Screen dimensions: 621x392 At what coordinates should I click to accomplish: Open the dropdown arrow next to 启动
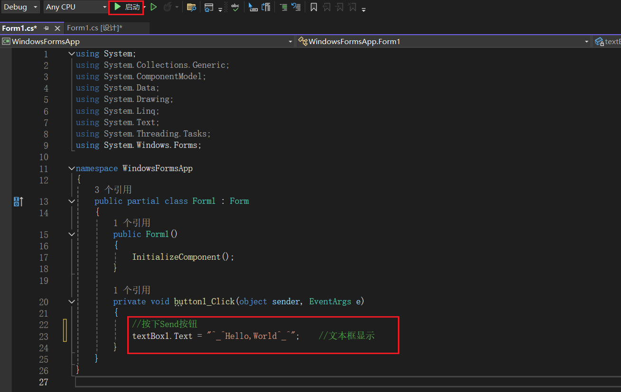(x=144, y=7)
